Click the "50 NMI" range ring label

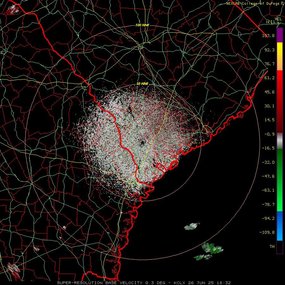pos(142,84)
